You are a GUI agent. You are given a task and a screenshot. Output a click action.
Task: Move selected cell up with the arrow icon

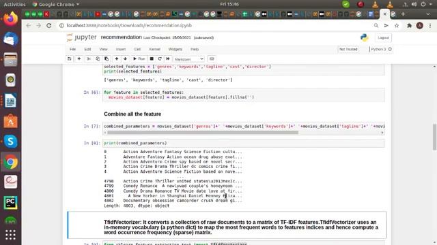click(117, 59)
